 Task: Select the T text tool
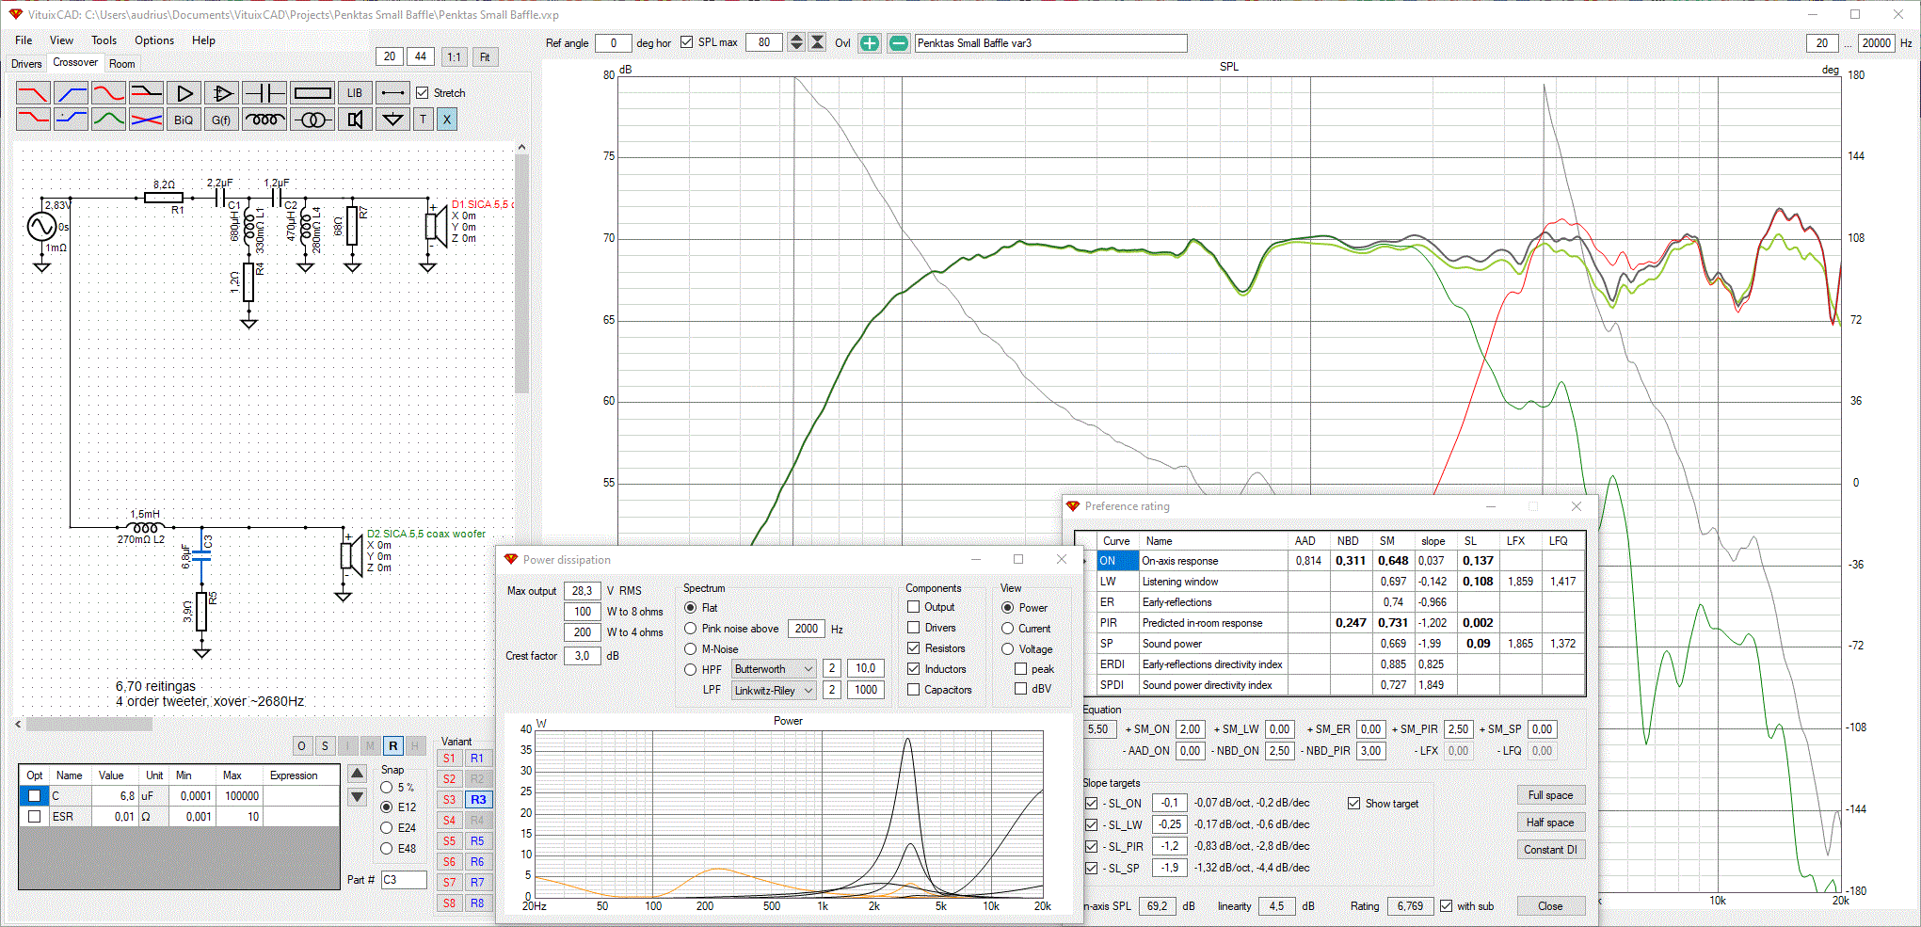point(424,120)
